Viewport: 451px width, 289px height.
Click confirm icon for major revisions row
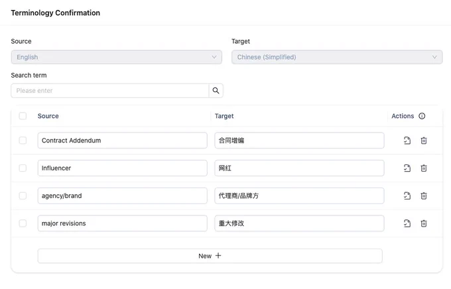(407, 223)
